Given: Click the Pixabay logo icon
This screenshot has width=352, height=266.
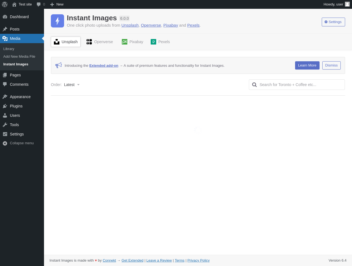Looking at the screenshot, I should pos(125,42).
